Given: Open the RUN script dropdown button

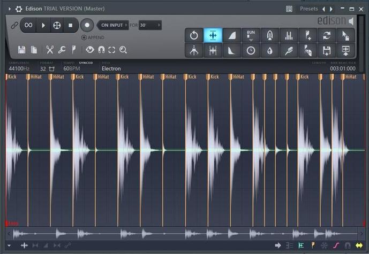Looking at the screenshot, I should [x=251, y=35].
